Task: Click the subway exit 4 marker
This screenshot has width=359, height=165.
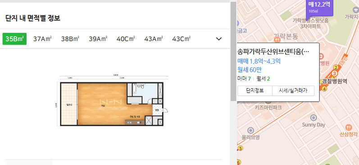Action: coord(324,89)
